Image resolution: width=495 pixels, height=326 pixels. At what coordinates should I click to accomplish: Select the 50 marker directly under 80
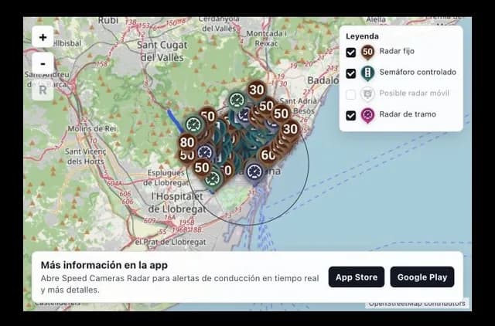click(186, 156)
